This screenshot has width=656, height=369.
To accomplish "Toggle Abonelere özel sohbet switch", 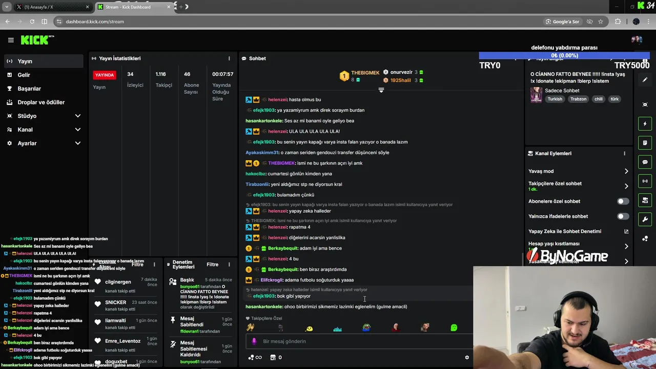I will [623, 201].
